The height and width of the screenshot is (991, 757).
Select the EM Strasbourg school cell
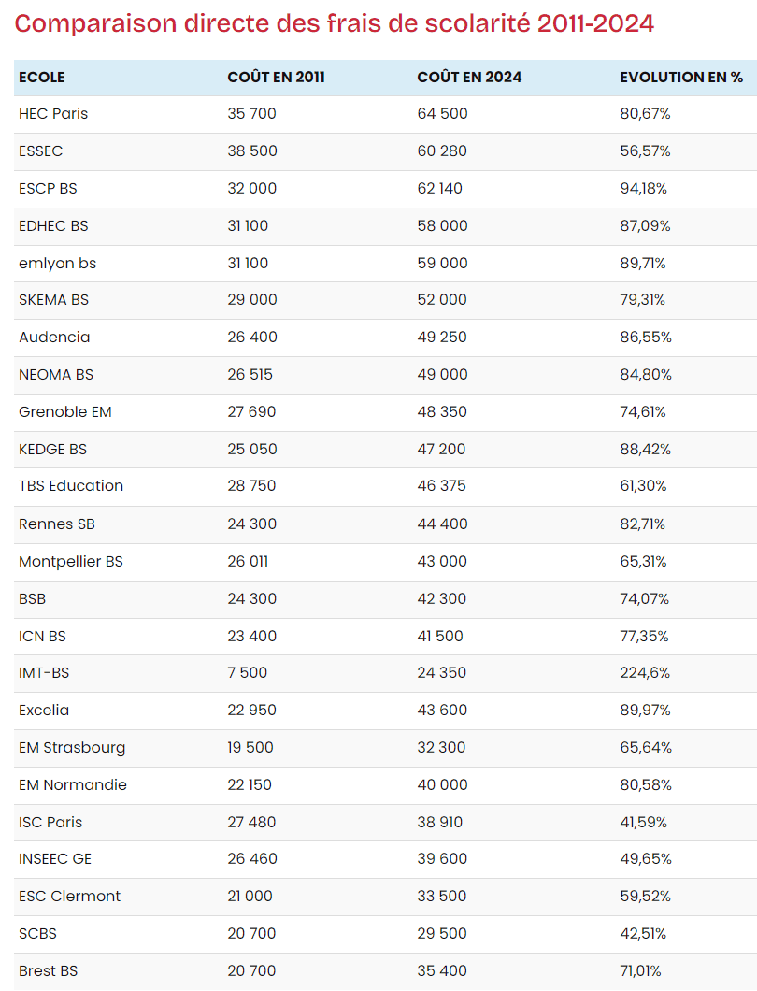72,748
